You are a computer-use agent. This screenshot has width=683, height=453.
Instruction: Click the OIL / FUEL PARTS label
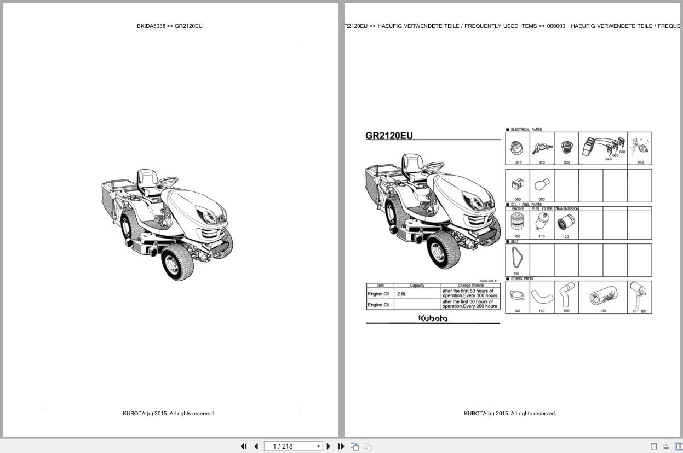526,205
